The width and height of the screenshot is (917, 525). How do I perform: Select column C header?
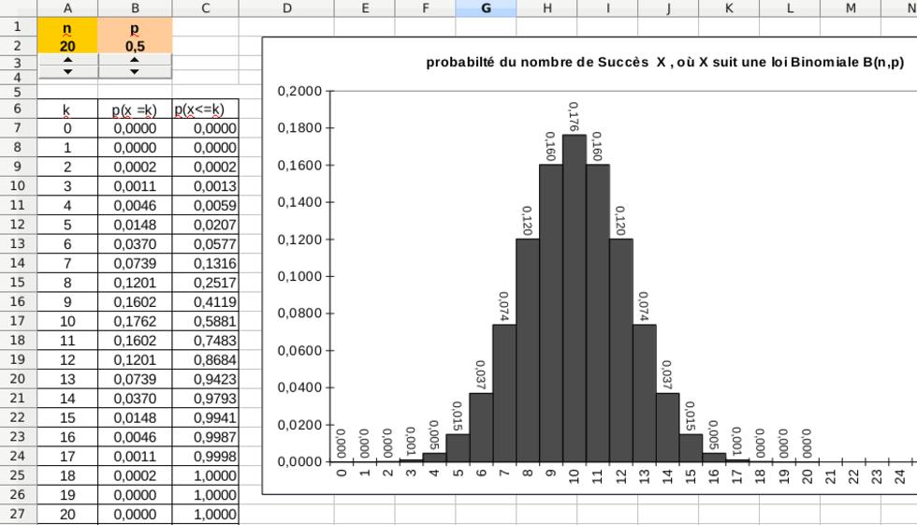(x=205, y=8)
